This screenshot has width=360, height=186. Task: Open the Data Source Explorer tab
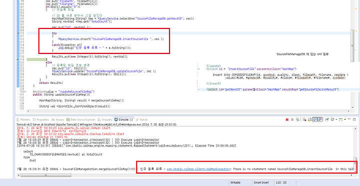click(x=80, y=119)
